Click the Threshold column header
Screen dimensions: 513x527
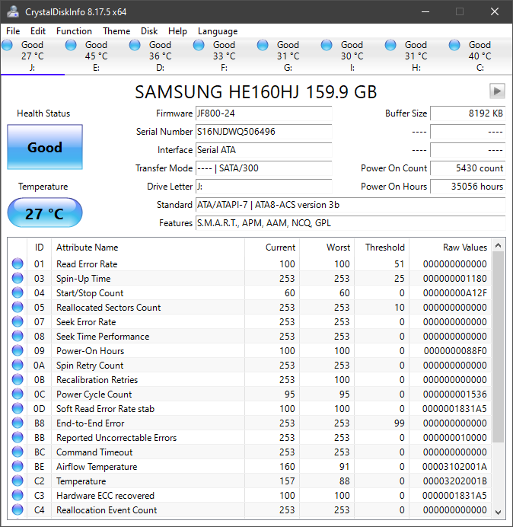click(x=381, y=248)
